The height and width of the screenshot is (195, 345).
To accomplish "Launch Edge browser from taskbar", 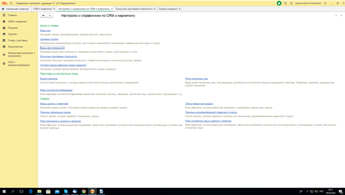I will point(31,191).
